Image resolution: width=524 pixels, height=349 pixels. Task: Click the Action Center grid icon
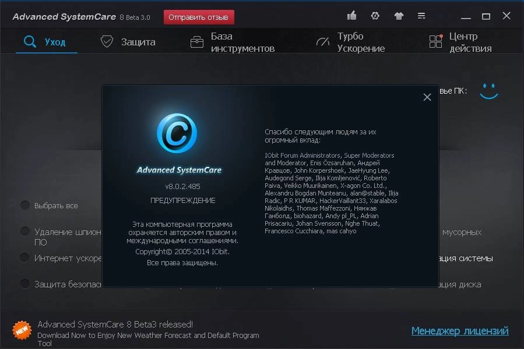coord(436,41)
